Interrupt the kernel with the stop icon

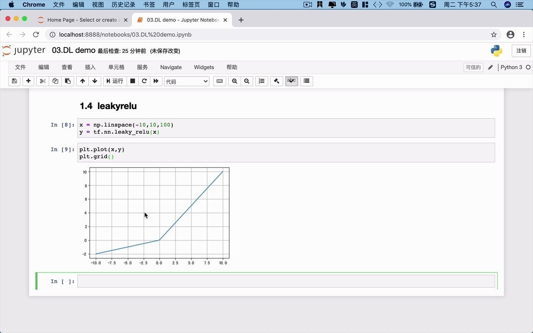[x=132, y=81]
